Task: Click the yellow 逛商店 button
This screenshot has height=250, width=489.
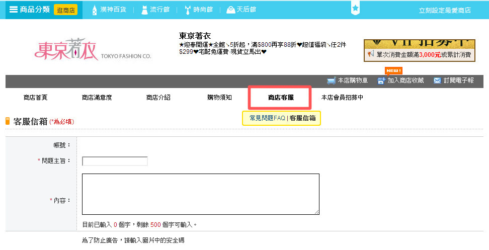Action: (x=65, y=10)
